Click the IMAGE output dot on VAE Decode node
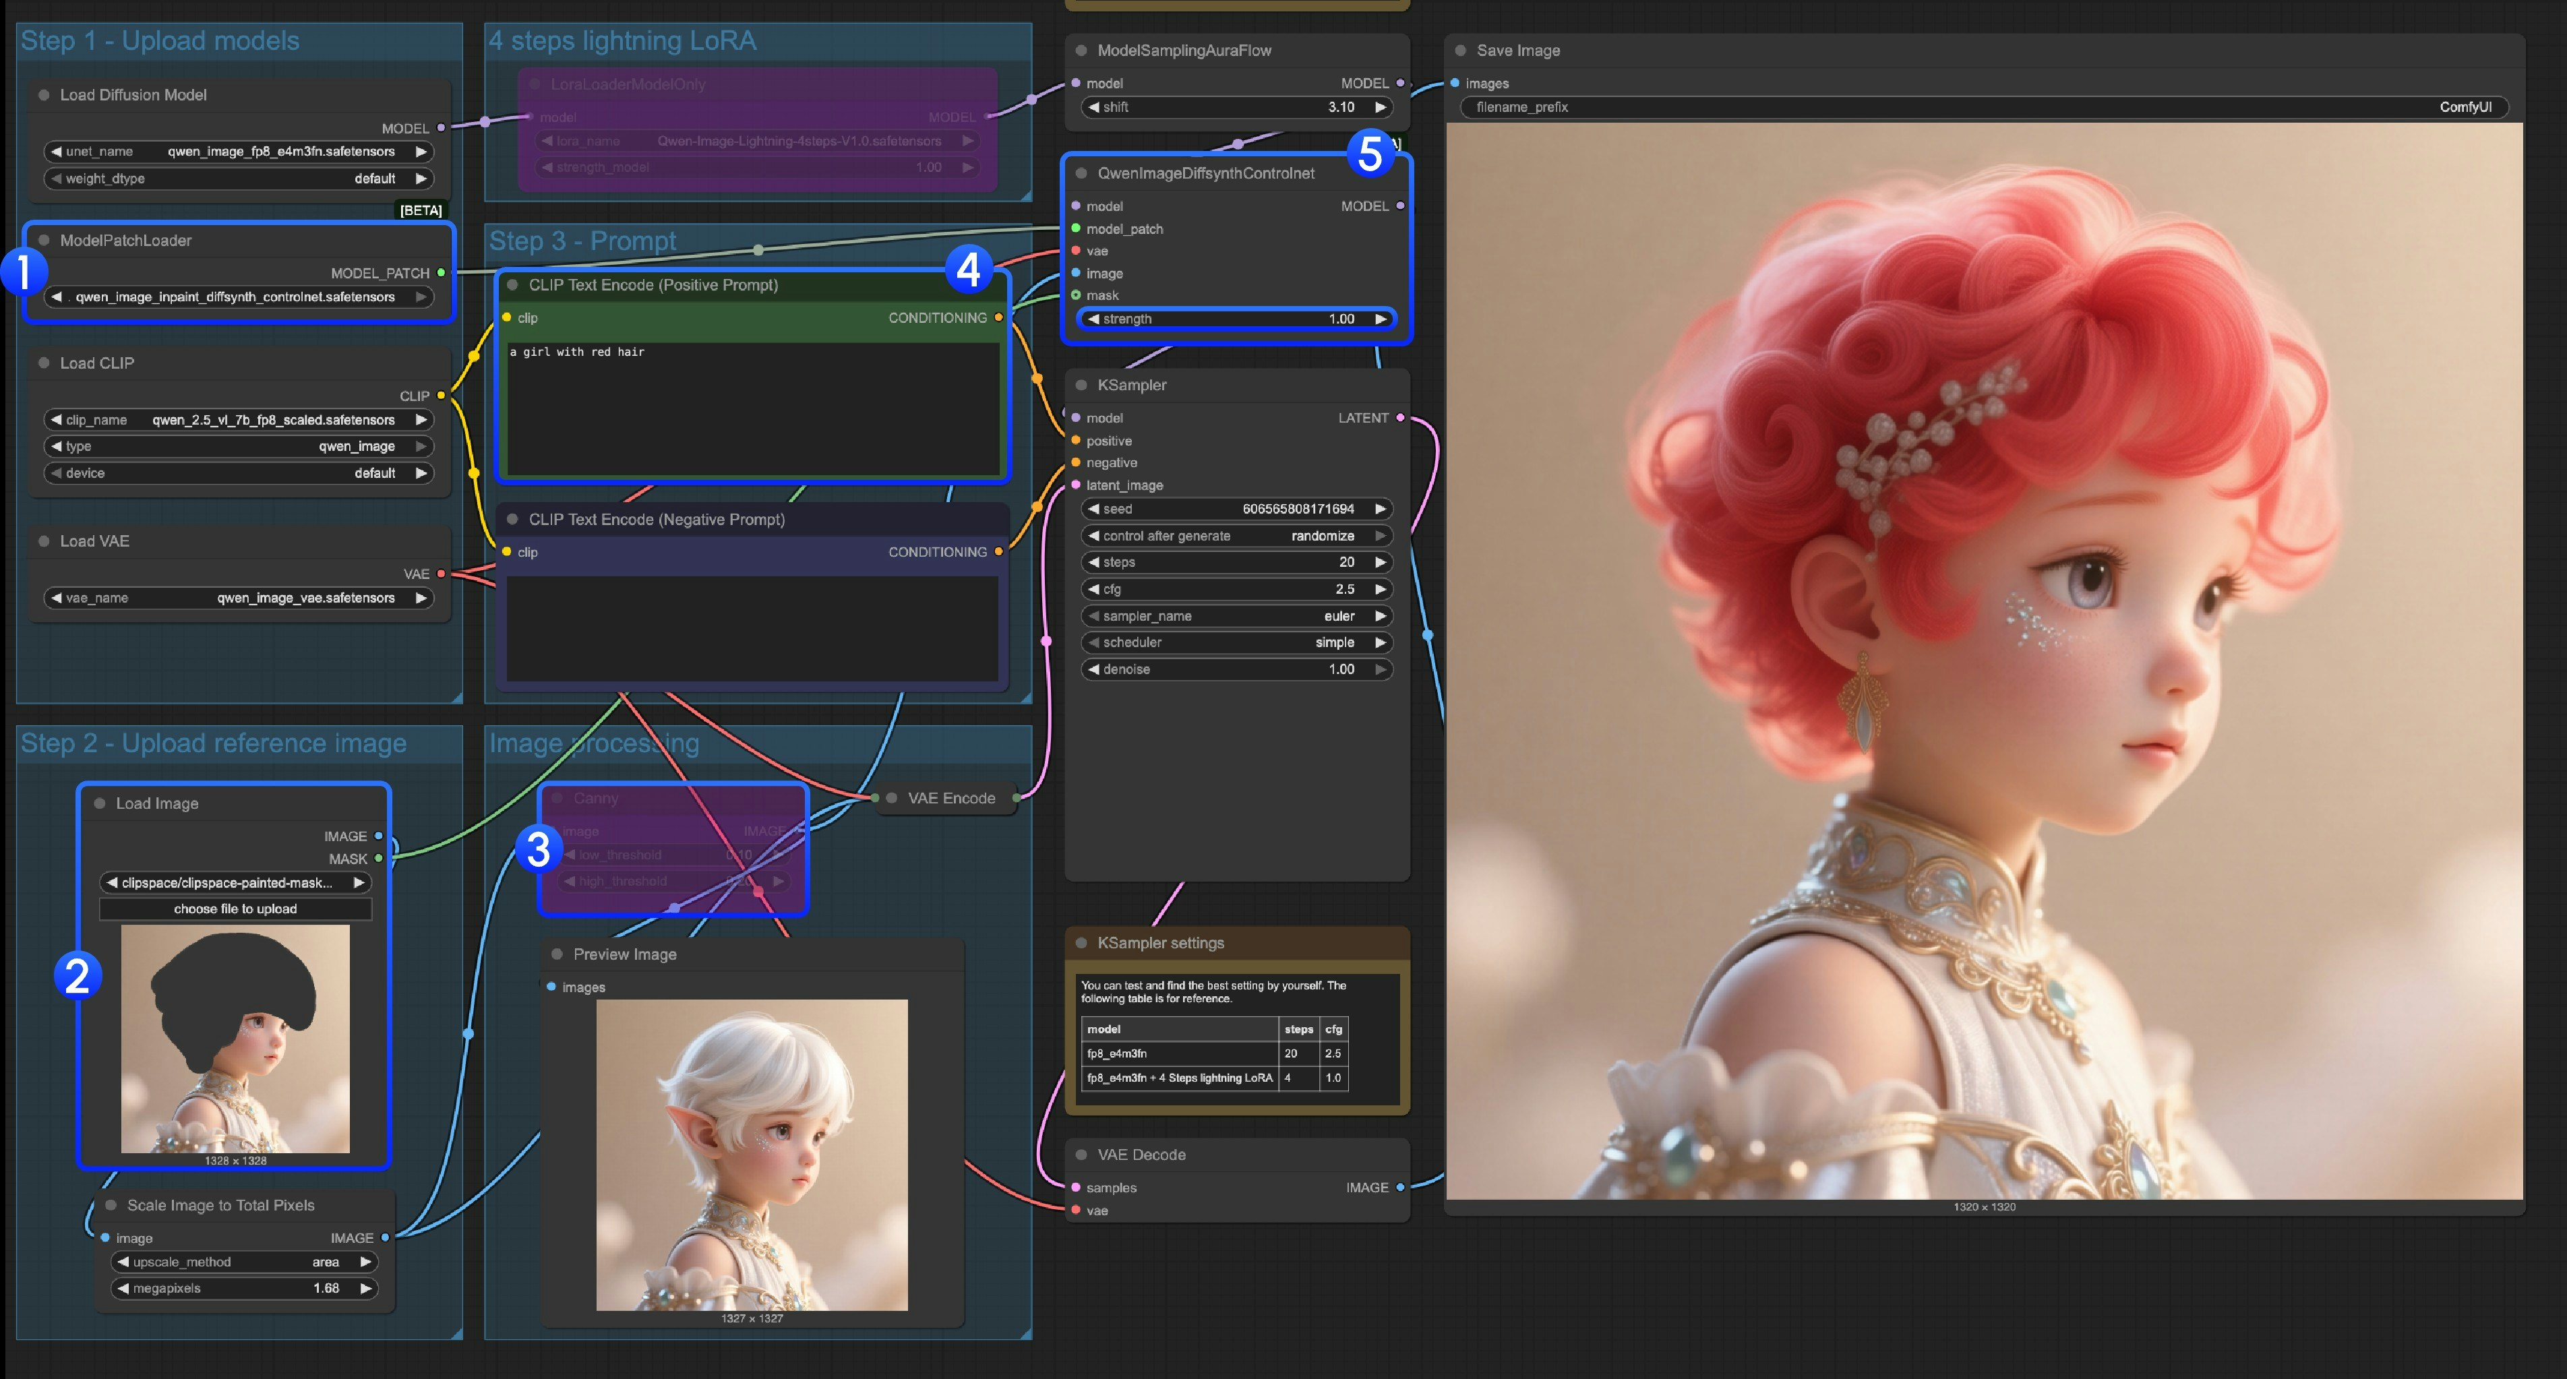 [1401, 1187]
